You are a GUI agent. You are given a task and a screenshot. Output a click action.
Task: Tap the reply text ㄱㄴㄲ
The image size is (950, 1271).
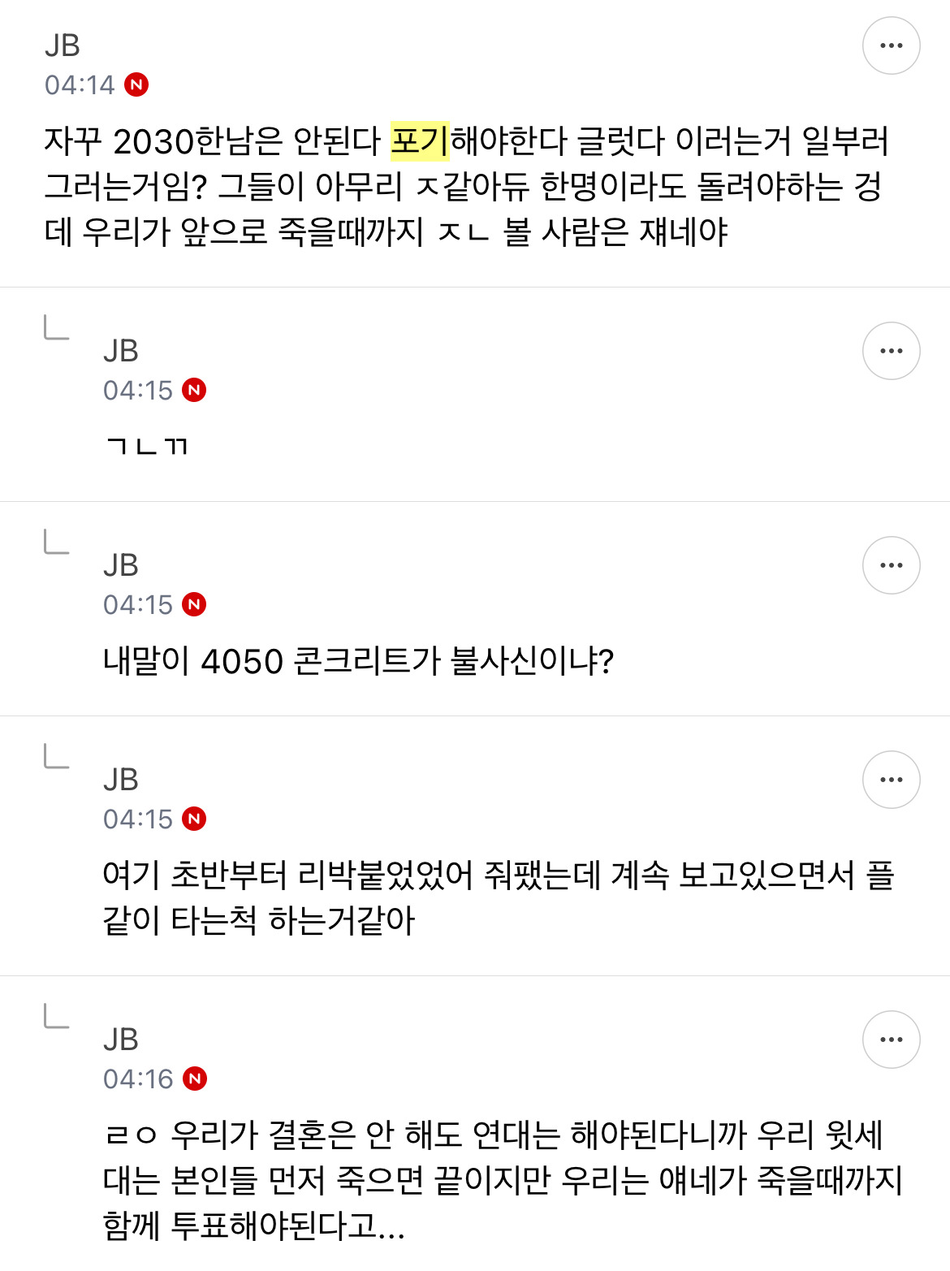(147, 446)
